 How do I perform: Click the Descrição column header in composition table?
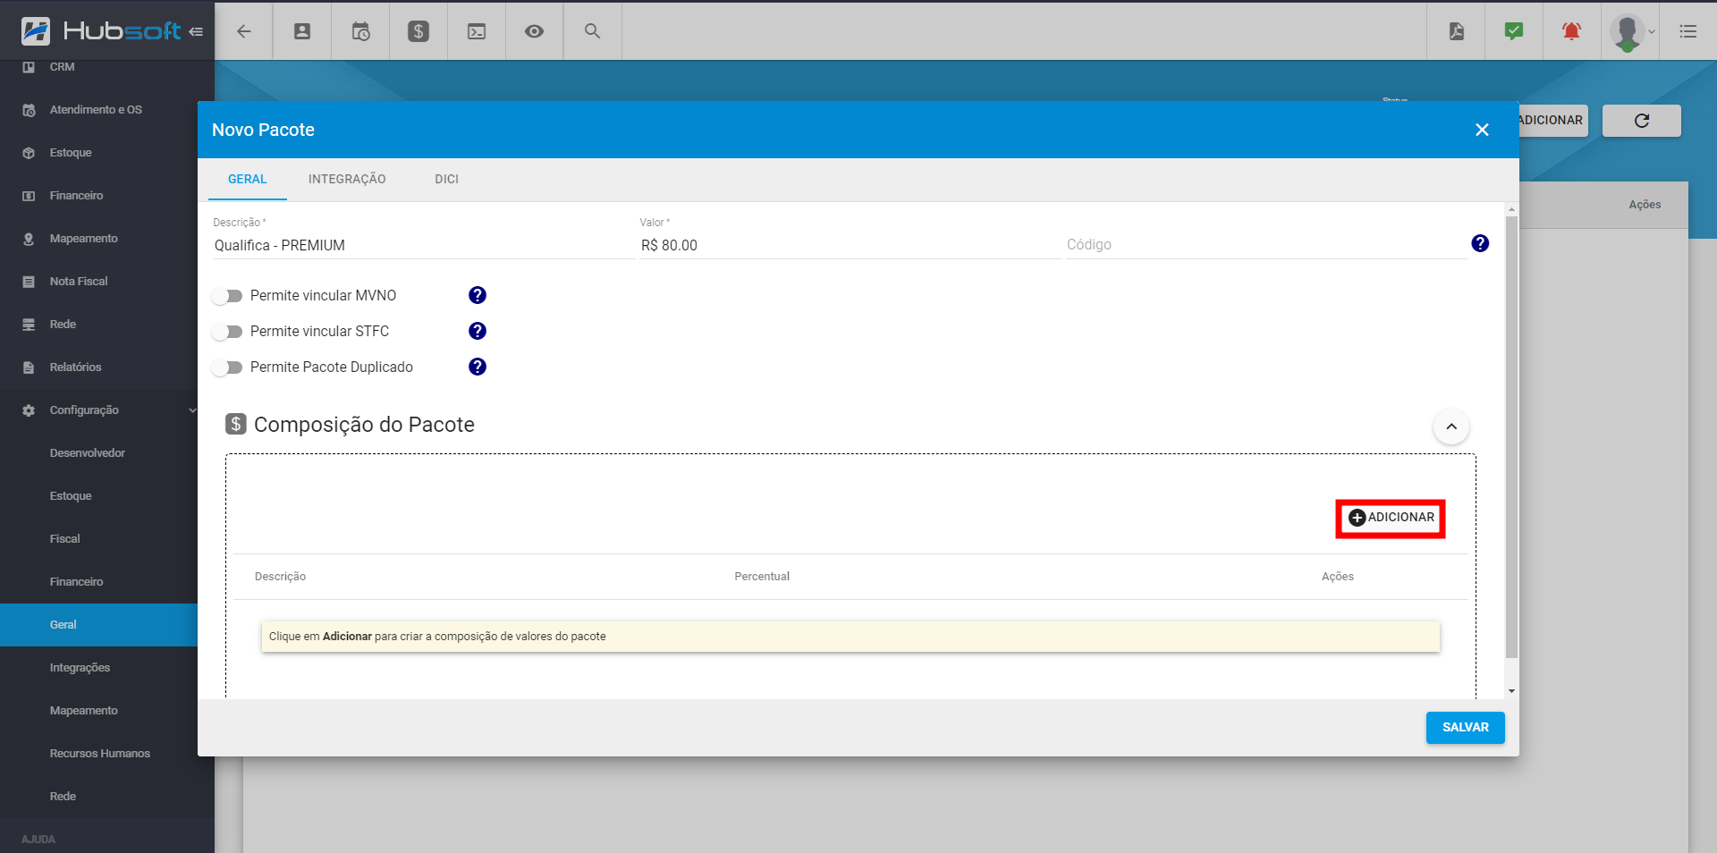[x=280, y=577]
